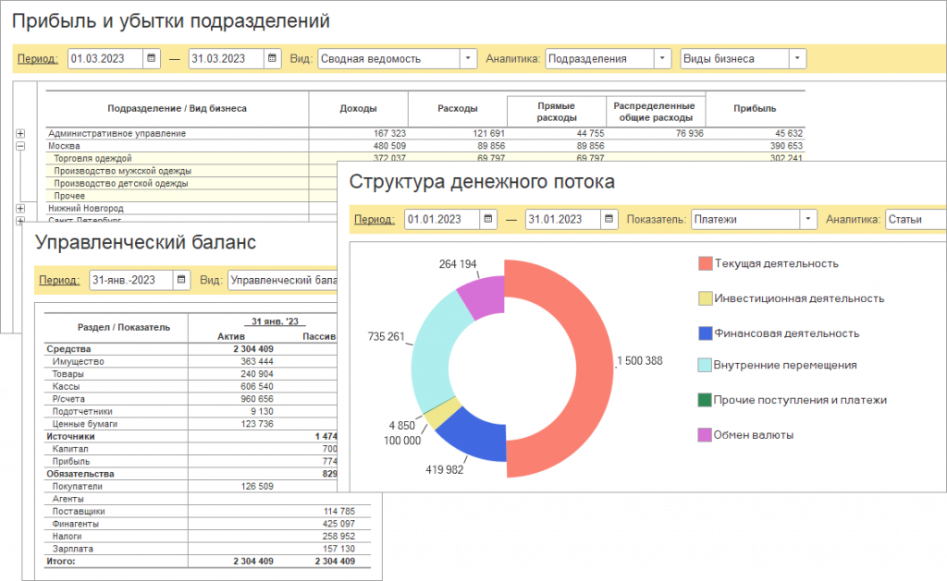The image size is (947, 581).
Task: Click the Доходы column header
Action: tap(358, 109)
